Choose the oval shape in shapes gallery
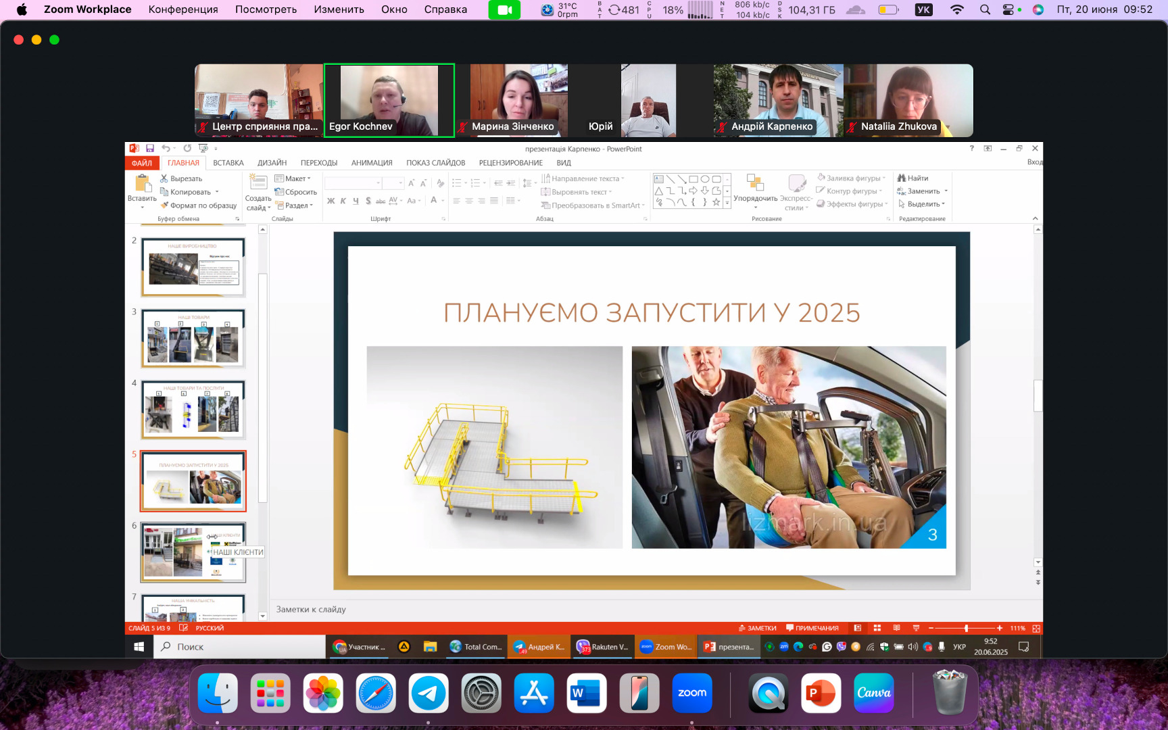The width and height of the screenshot is (1168, 730). (704, 179)
